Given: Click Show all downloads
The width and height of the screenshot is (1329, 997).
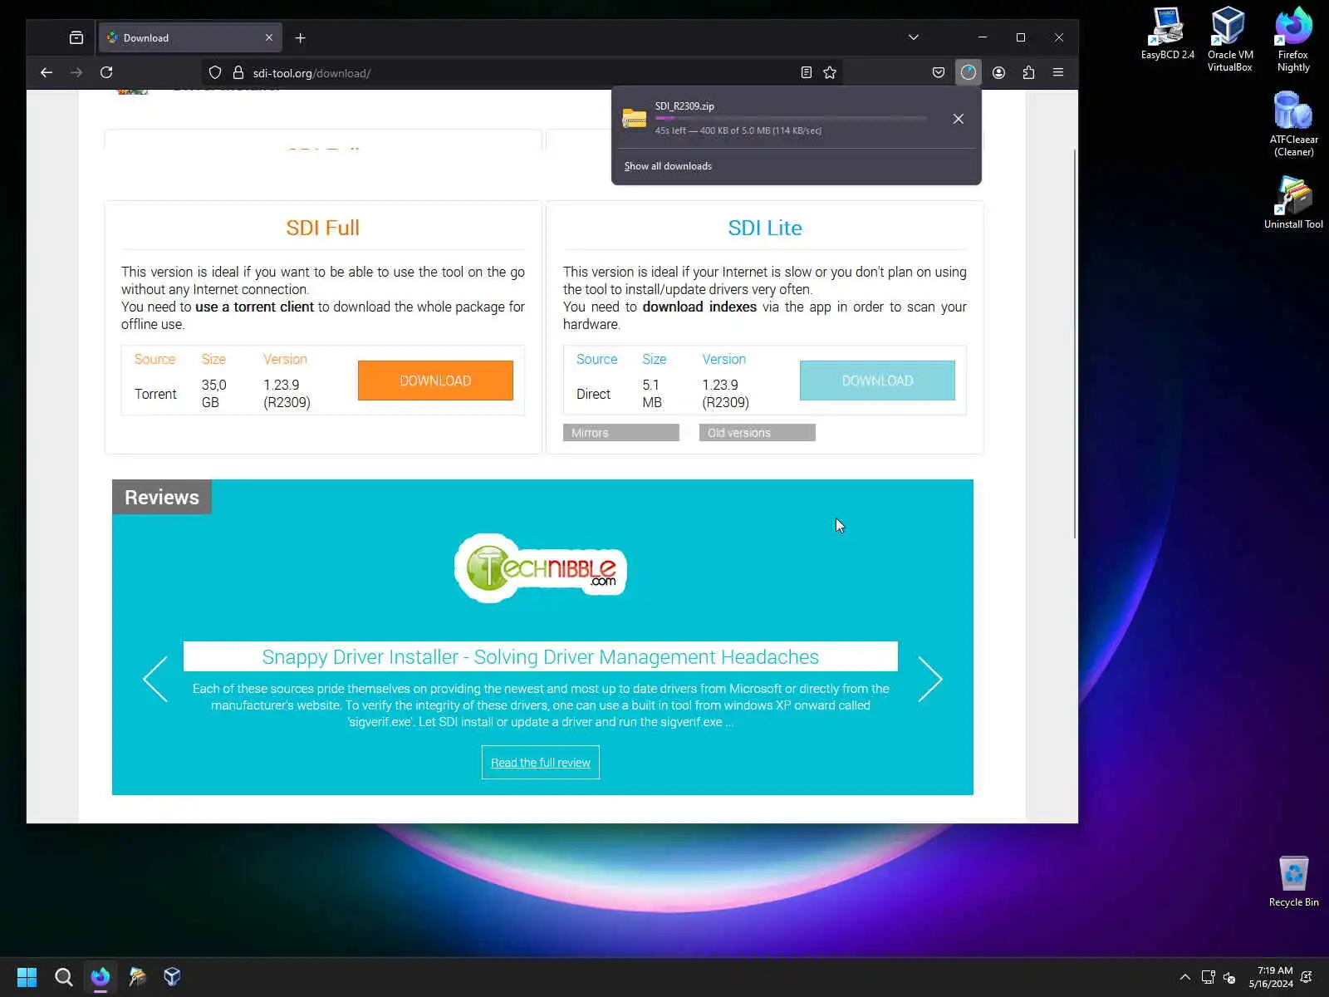Looking at the screenshot, I should click(x=668, y=166).
